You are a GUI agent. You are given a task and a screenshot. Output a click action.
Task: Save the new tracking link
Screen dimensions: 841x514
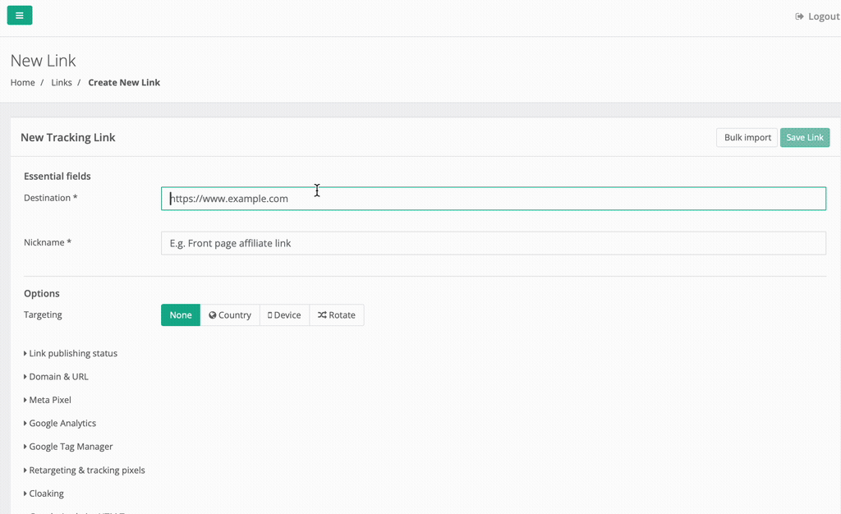804,137
